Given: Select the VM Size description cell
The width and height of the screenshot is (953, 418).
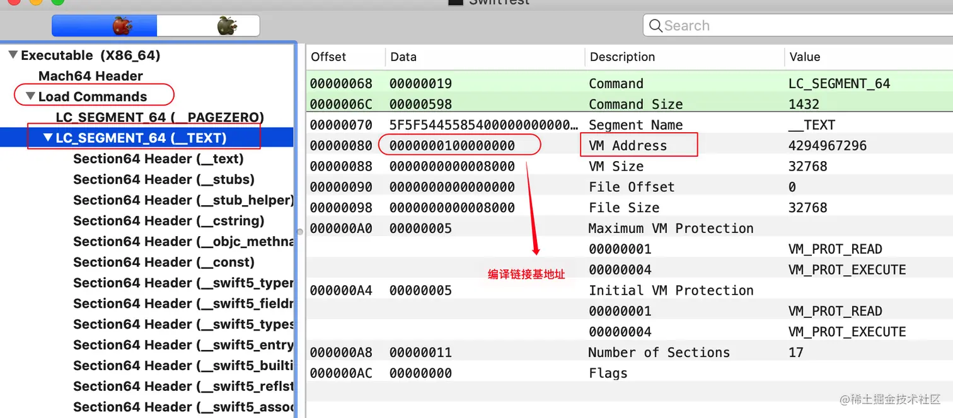Looking at the screenshot, I should 616,167.
